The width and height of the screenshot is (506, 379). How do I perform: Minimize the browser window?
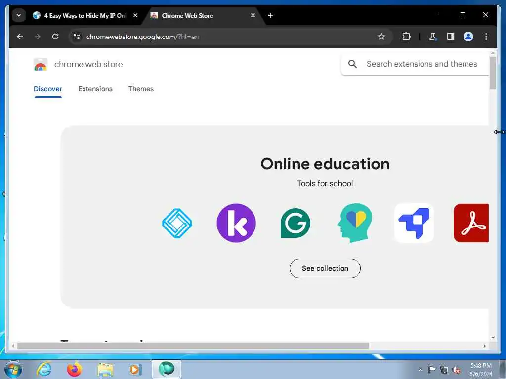coord(440,15)
